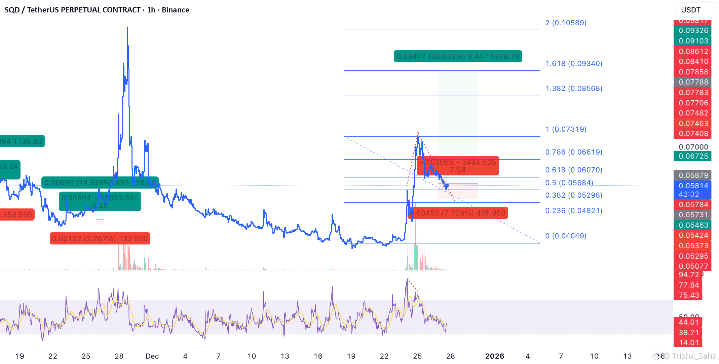Select the gray 0.07788 price axis tag
Screen dimensions: 719x364
(x=692, y=82)
